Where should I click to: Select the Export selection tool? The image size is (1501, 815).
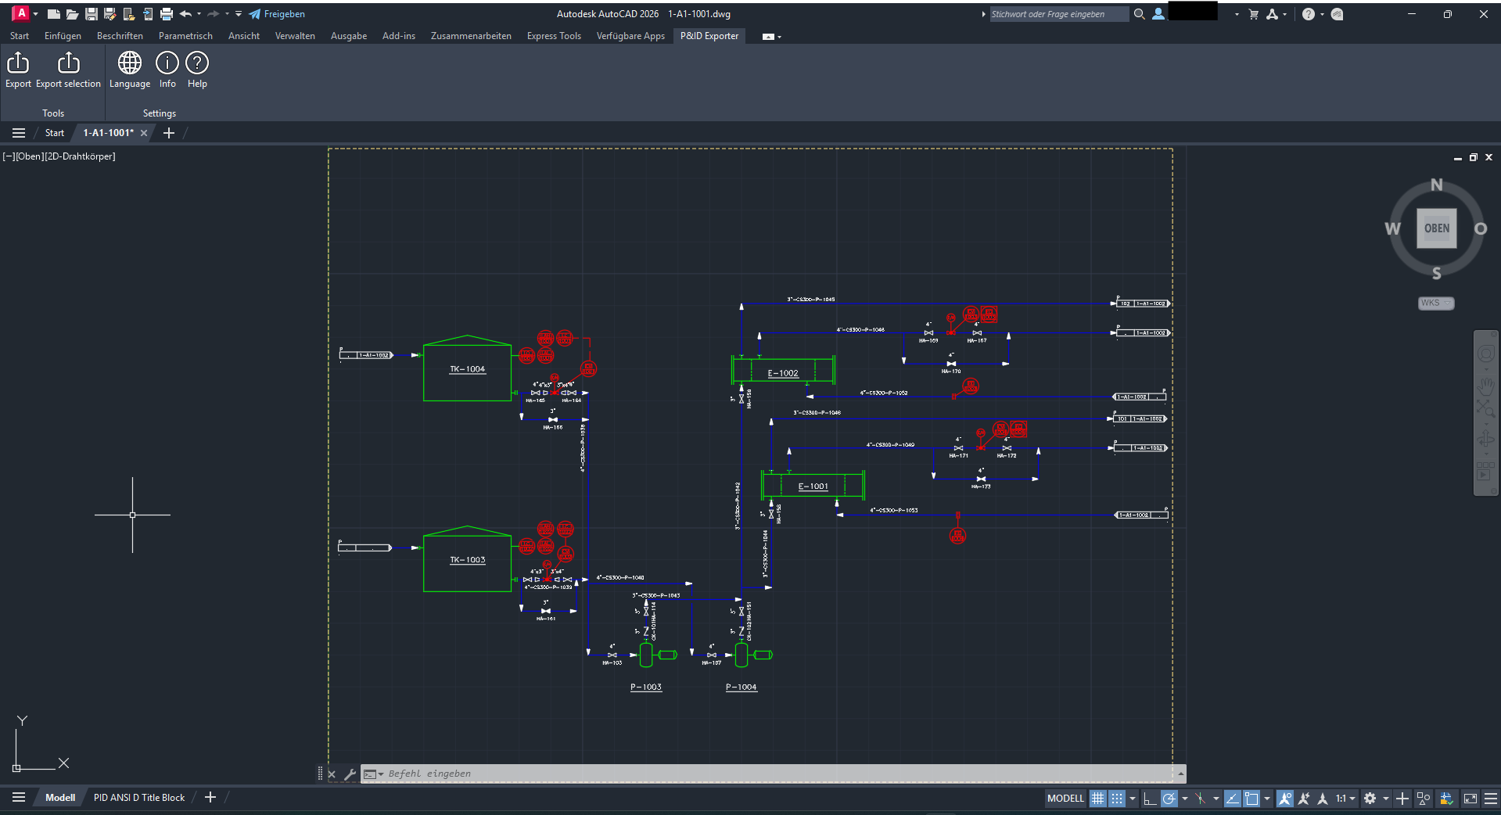(68, 69)
